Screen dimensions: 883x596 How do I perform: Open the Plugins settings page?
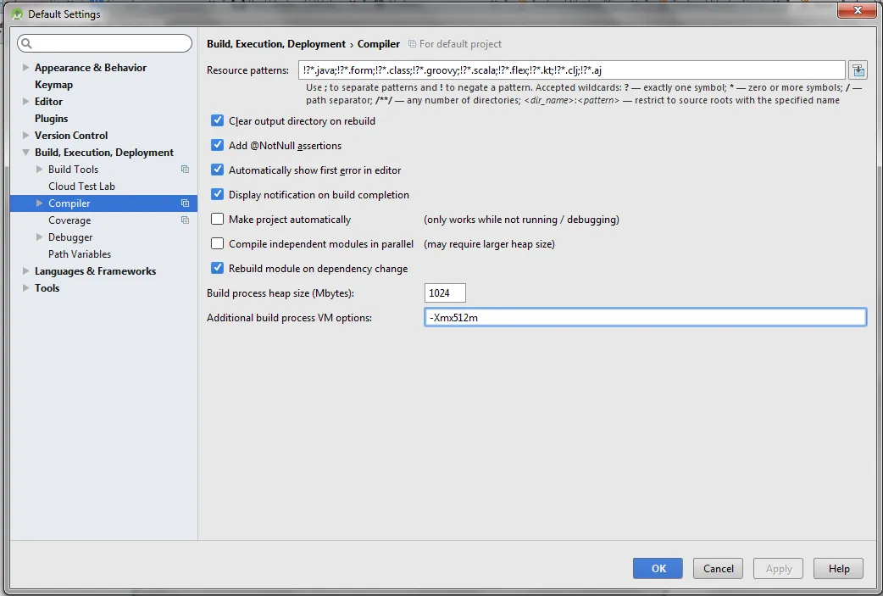[x=51, y=119]
